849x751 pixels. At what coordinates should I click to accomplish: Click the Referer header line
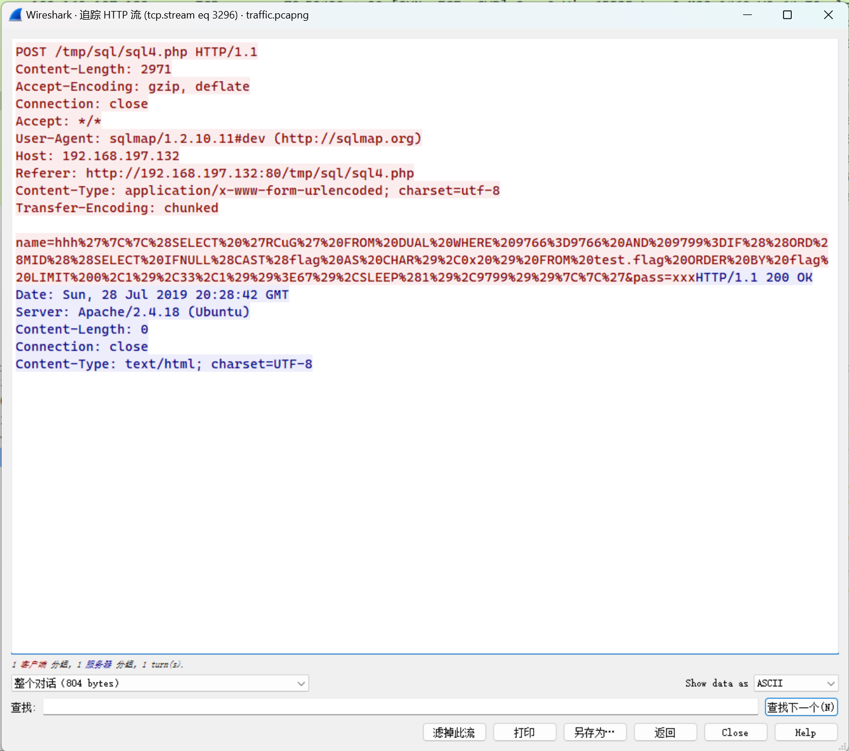point(215,173)
